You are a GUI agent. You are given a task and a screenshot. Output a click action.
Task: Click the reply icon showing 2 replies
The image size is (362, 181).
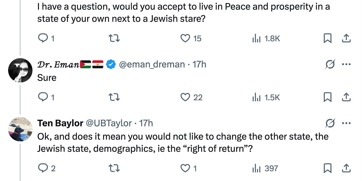click(43, 168)
